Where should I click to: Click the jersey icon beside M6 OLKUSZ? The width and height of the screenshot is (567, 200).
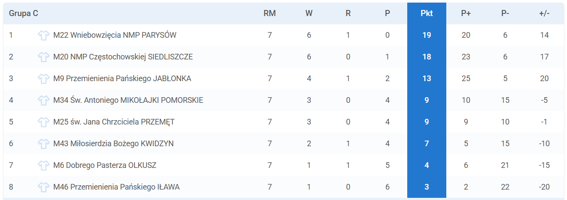click(x=43, y=165)
